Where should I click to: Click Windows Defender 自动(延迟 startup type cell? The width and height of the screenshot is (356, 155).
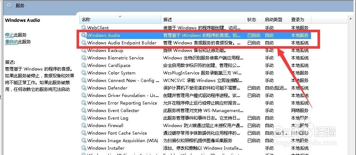tap(276, 88)
